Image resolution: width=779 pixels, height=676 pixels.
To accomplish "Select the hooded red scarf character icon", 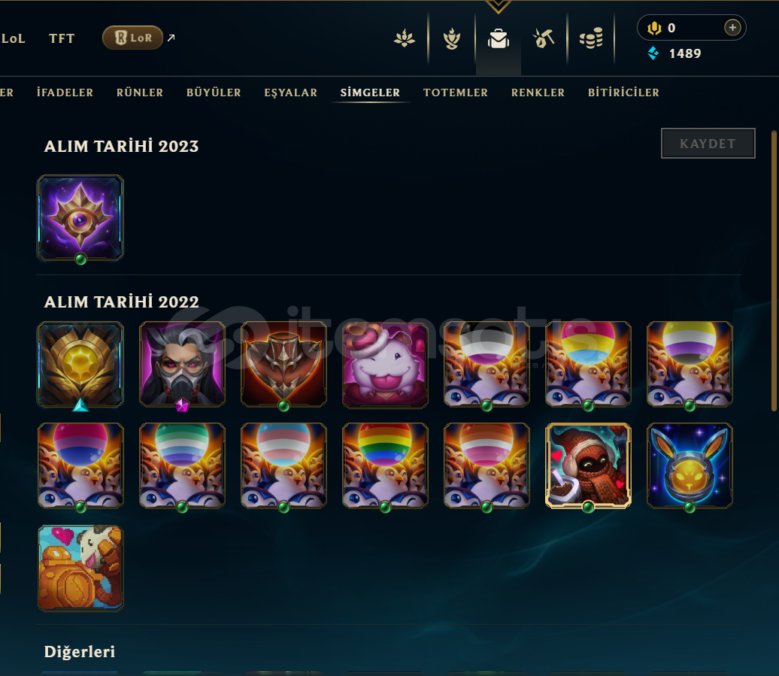I will 588,465.
